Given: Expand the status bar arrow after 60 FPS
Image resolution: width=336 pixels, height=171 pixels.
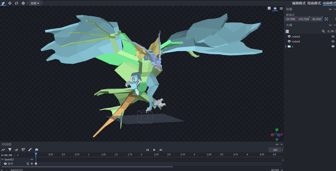Looking at the screenshot, I should pos(282,170).
